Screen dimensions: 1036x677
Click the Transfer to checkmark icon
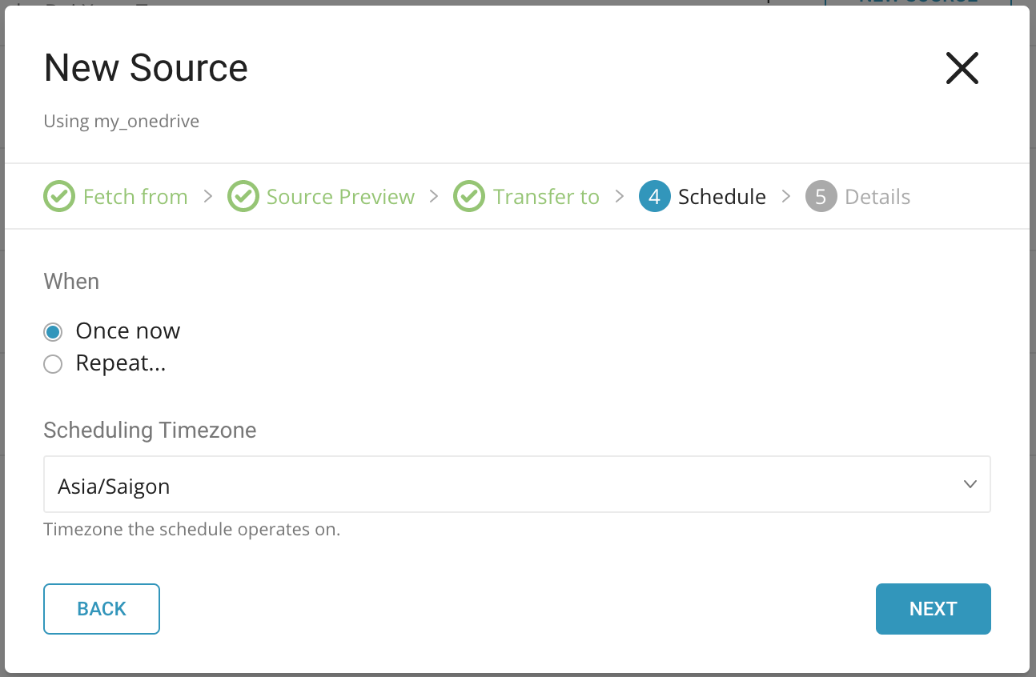click(x=469, y=197)
